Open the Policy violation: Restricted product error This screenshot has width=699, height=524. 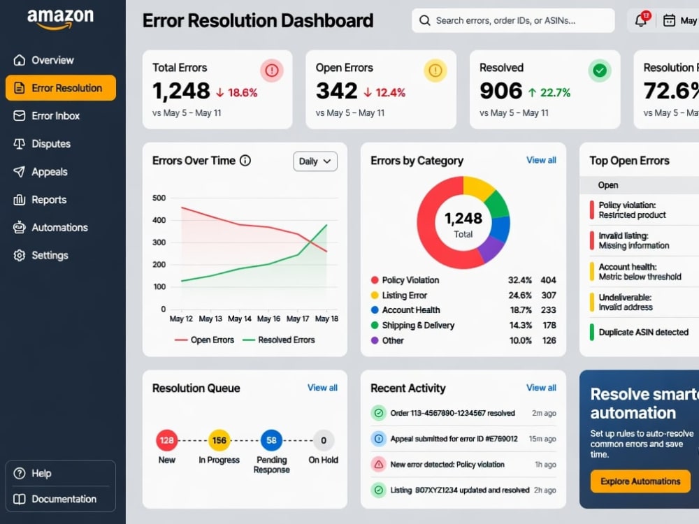(x=644, y=210)
